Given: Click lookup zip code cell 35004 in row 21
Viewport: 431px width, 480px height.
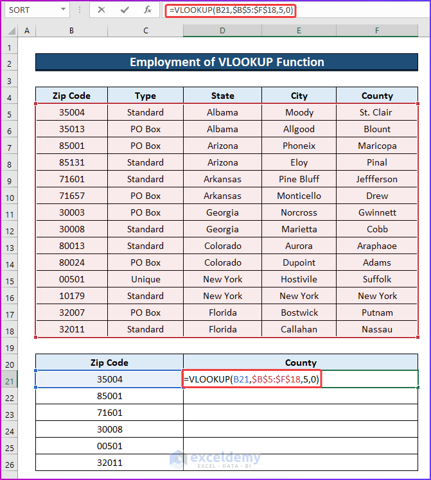Looking at the screenshot, I should tap(109, 379).
